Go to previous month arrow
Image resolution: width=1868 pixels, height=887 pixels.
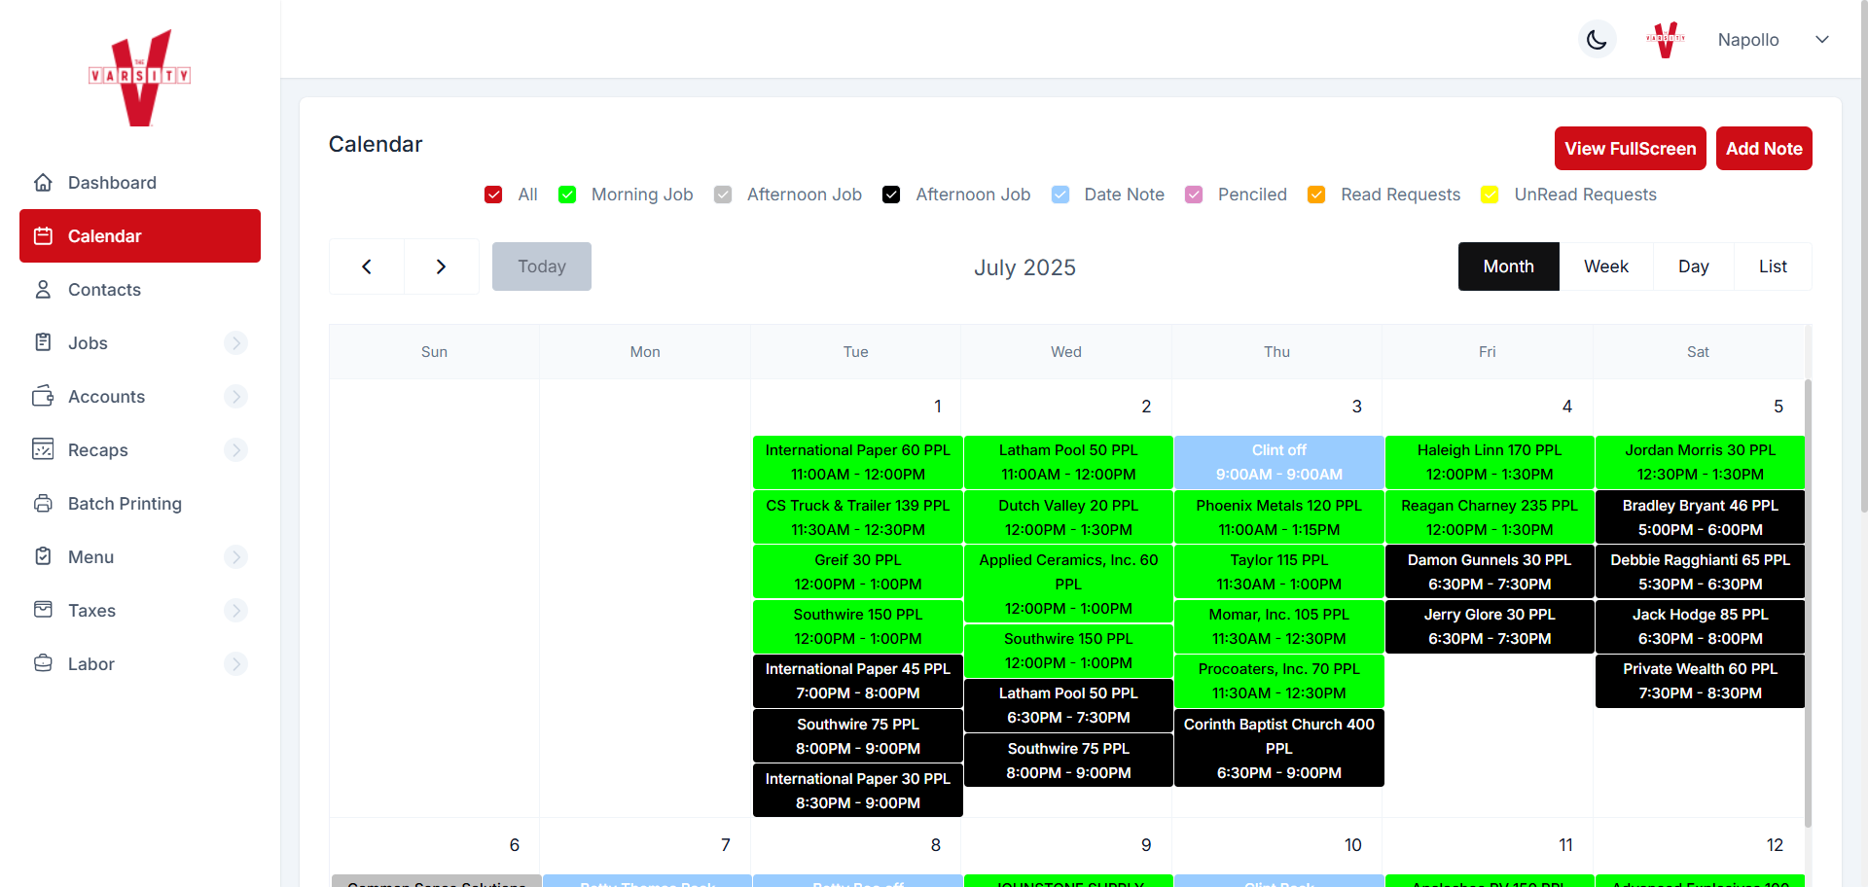367,266
